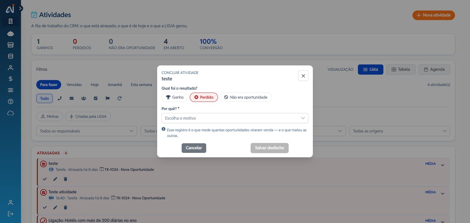Click the logout icon in sidebar
The height and width of the screenshot is (223, 470).
click(10, 214)
